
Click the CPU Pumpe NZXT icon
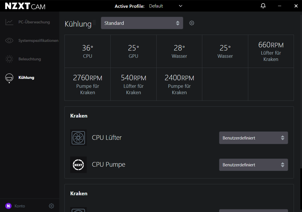pos(78,165)
